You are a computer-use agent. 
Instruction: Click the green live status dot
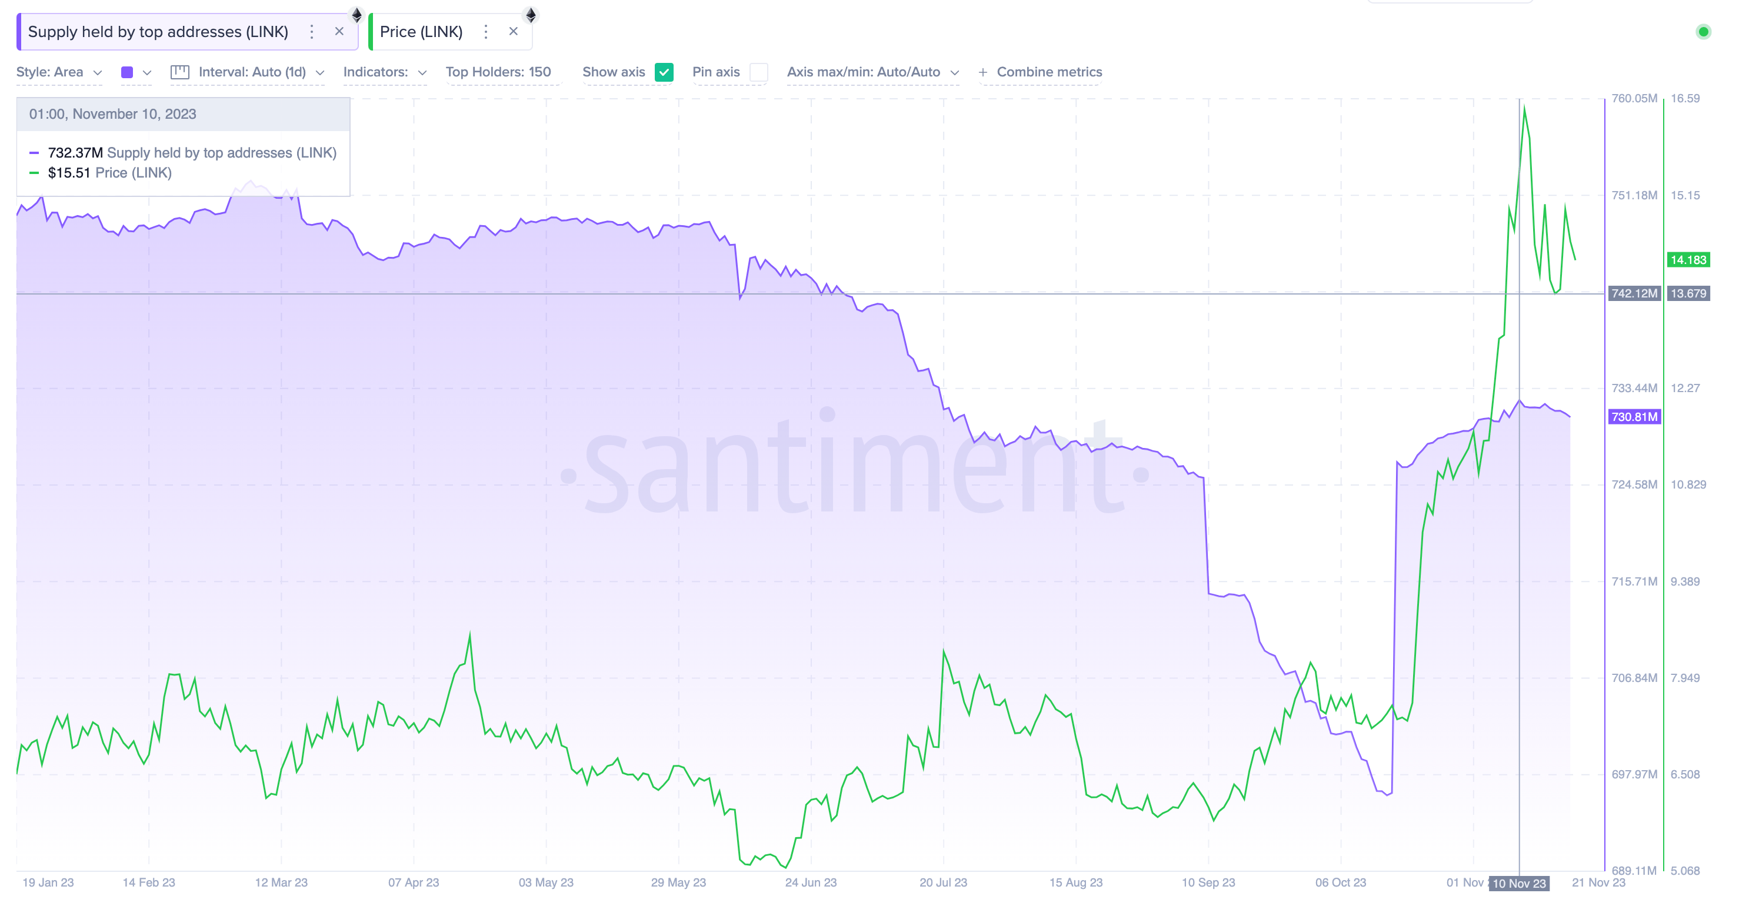pos(1703,32)
